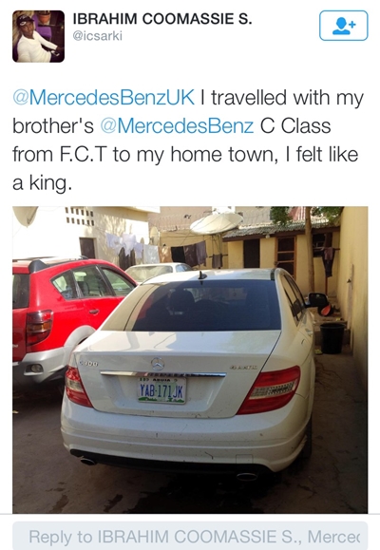Tap the follow user icon button
The width and height of the screenshot is (380, 550).
(x=344, y=26)
